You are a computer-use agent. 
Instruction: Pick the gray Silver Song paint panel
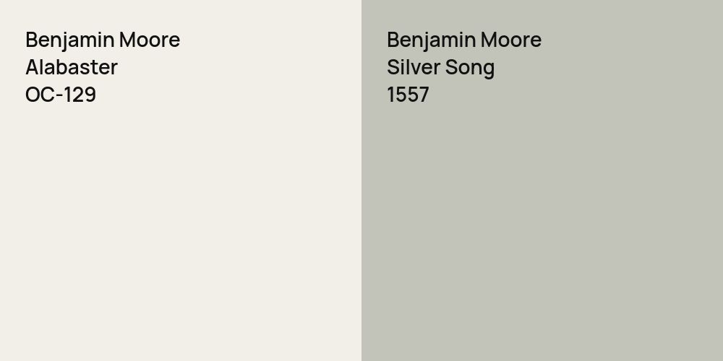coord(542,231)
